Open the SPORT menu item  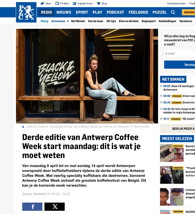click(82, 12)
